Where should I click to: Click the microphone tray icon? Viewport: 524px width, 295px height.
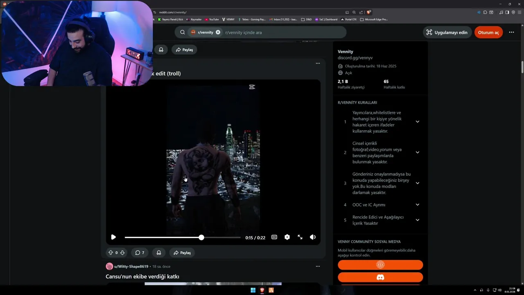click(x=488, y=290)
